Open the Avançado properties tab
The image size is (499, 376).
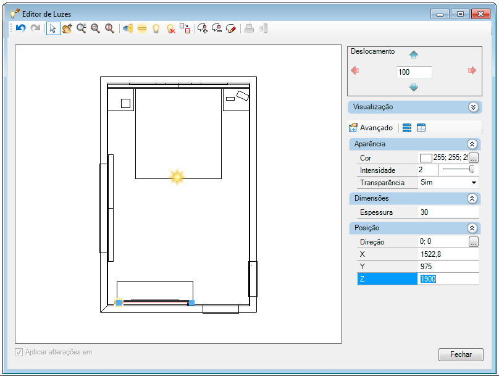(371, 128)
